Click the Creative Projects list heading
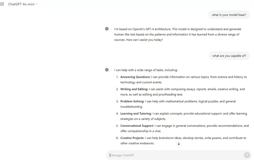Image resolution: width=254 pixels, height=162 pixels. (x=132, y=138)
